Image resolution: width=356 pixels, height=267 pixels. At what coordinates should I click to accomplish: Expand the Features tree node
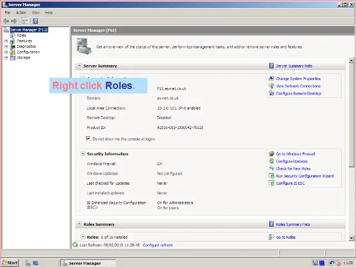(6, 41)
